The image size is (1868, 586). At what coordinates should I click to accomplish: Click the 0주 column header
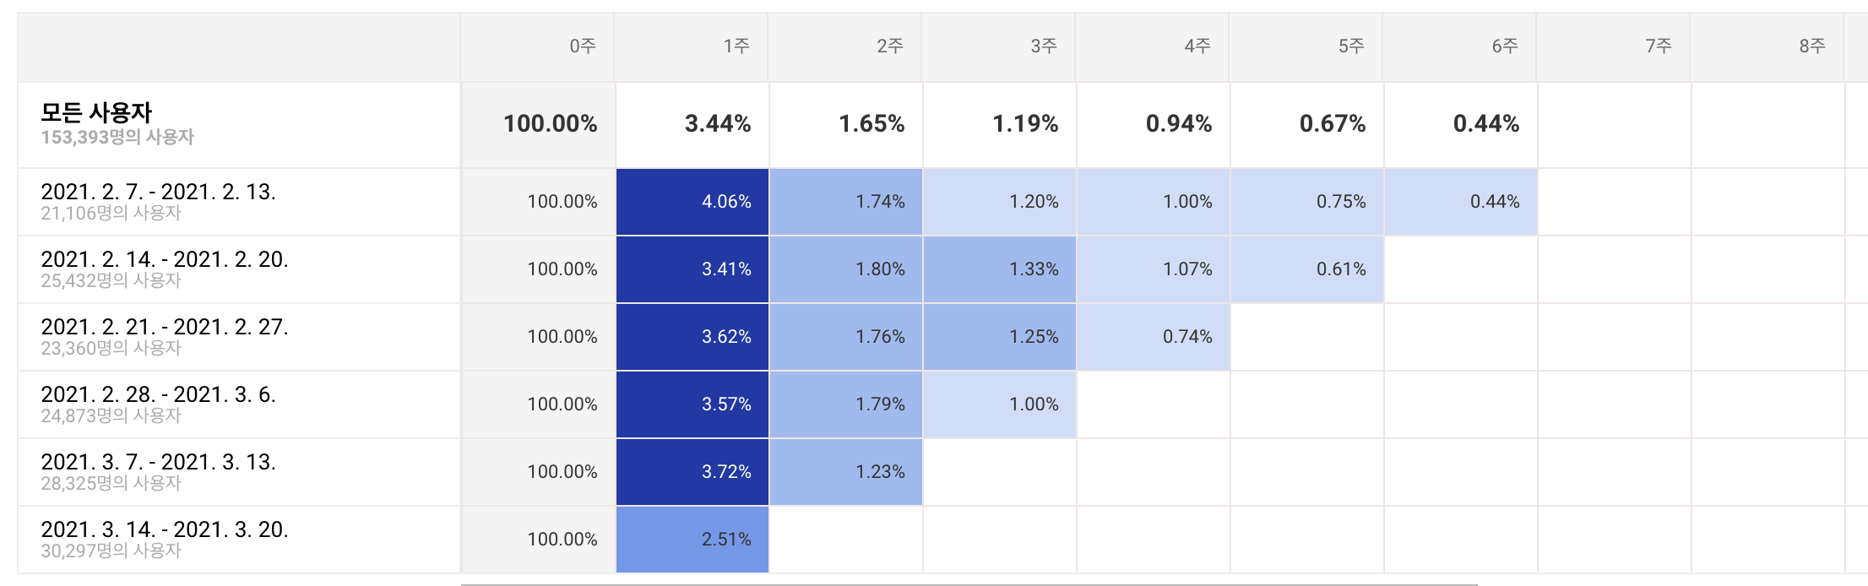coord(582,46)
